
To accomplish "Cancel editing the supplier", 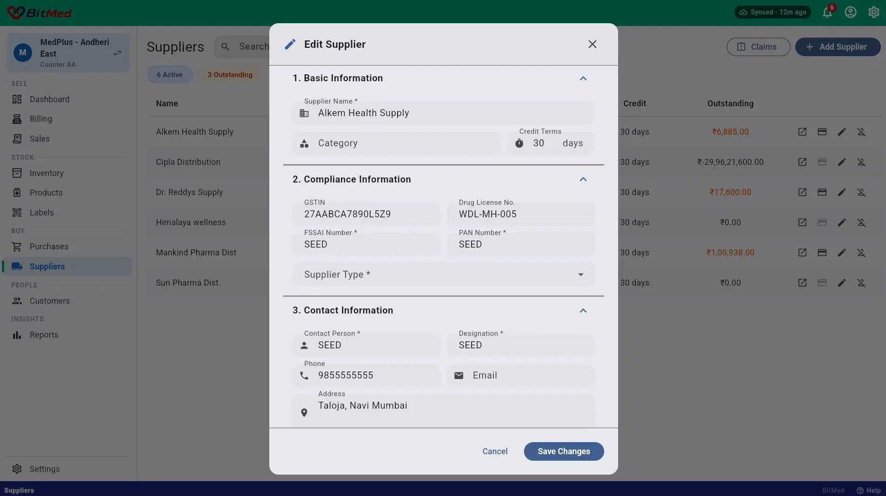I will click(495, 451).
